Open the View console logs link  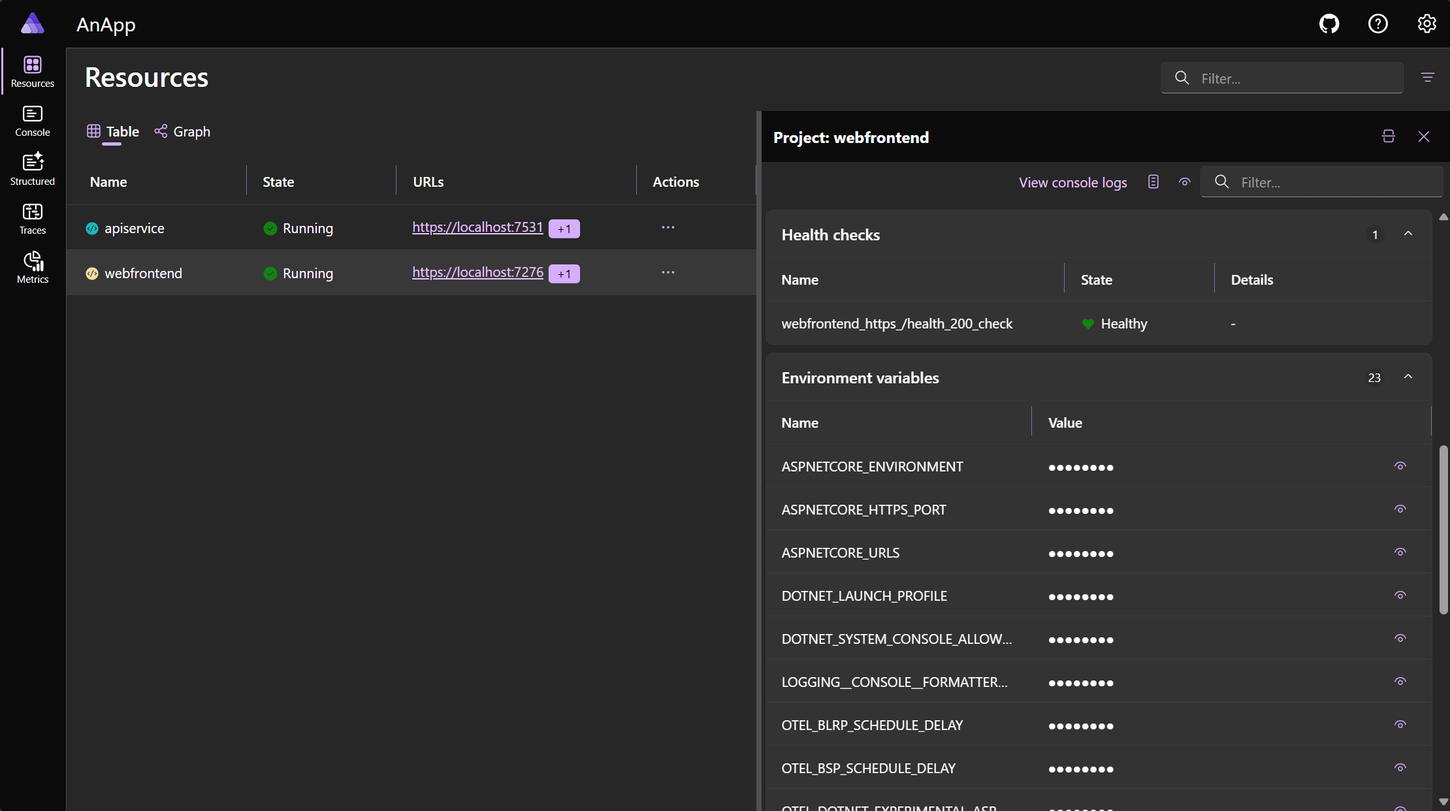(1072, 182)
